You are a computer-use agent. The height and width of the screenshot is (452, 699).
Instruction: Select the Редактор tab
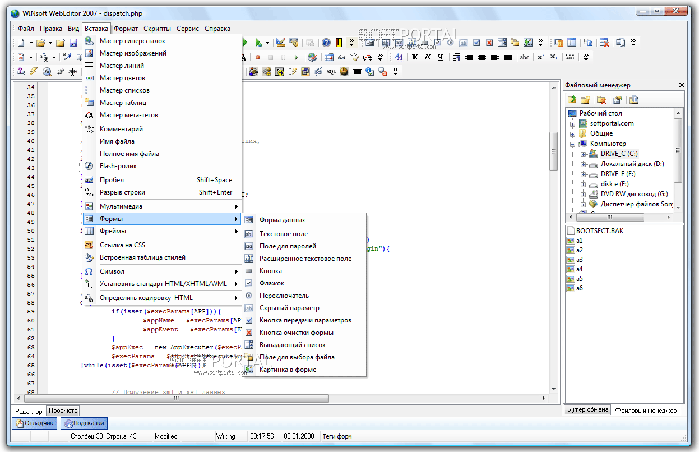click(29, 411)
